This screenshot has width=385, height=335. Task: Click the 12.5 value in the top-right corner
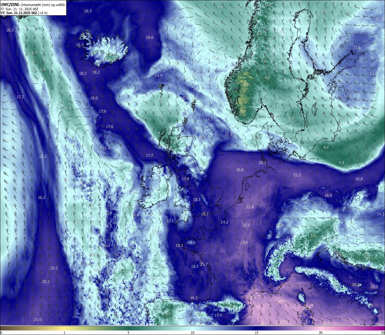pos(379,19)
